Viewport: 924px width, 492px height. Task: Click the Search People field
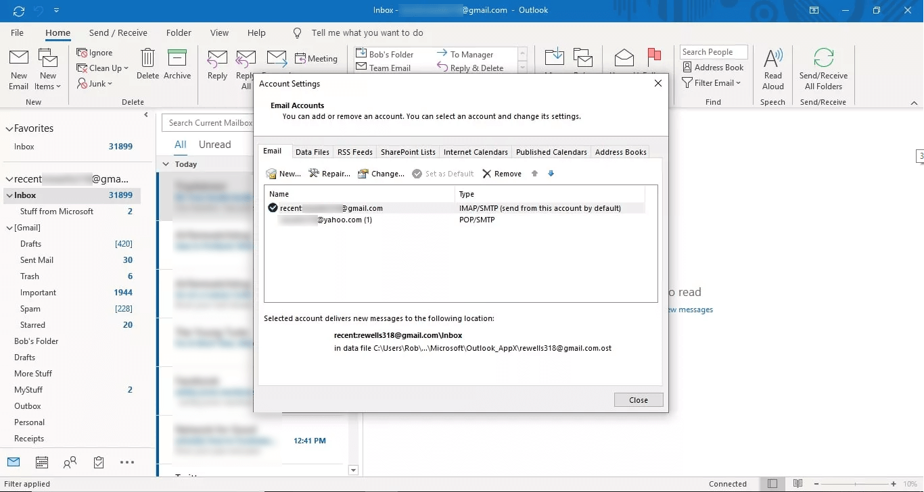[x=714, y=52]
